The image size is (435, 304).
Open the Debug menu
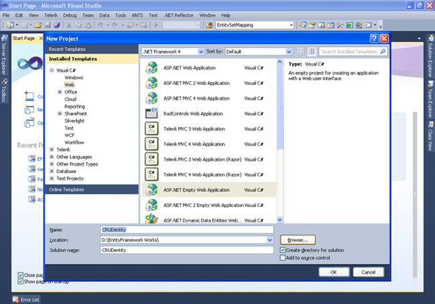click(70, 15)
